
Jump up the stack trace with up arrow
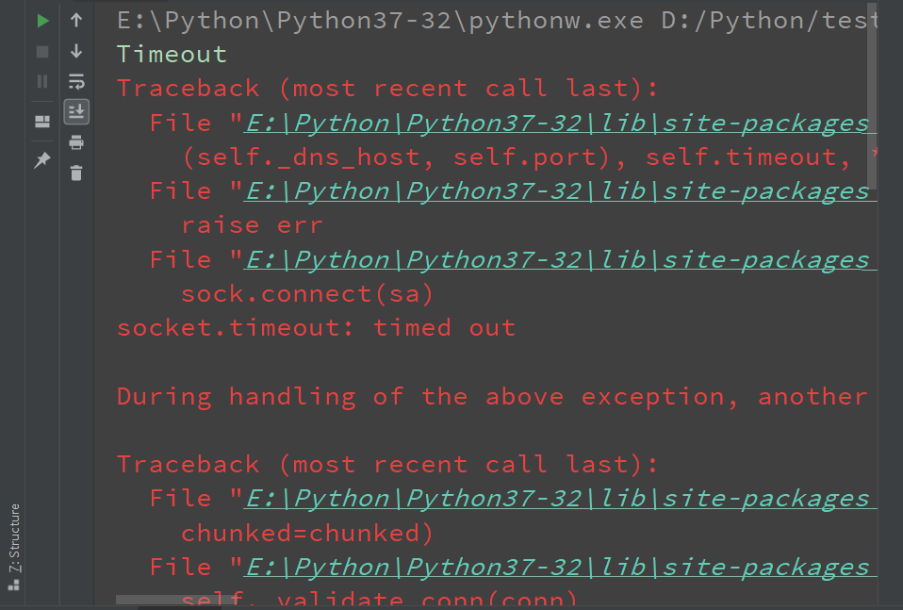point(76,20)
